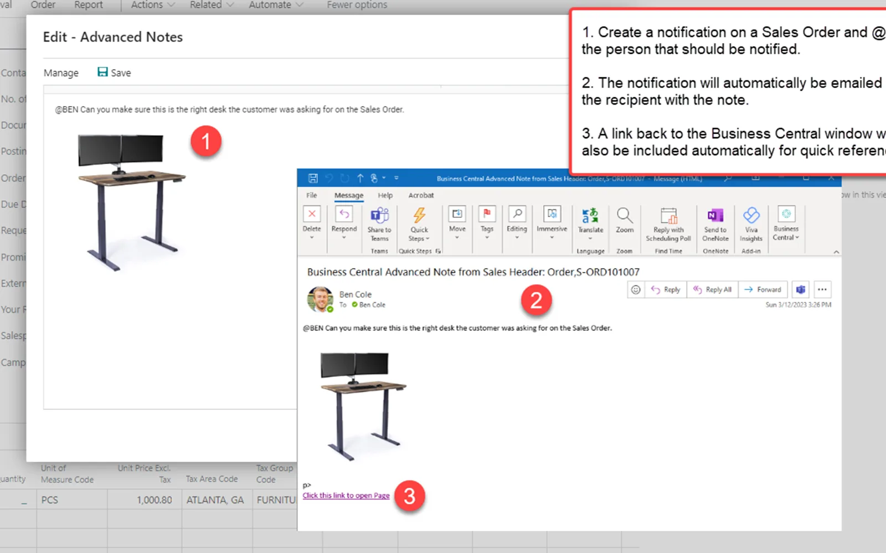Click the Forward button in email
Image resolution: width=886 pixels, height=553 pixels.
tap(763, 289)
